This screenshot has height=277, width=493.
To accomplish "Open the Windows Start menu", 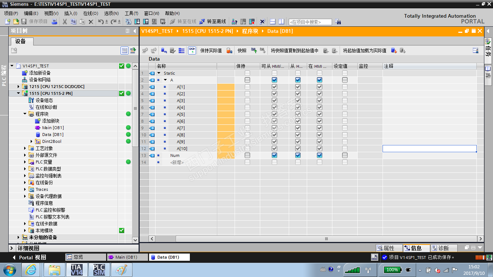I will pyautogui.click(x=9, y=270).
